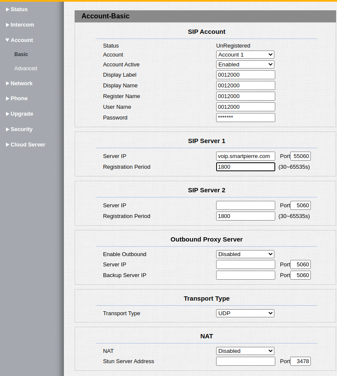The image size is (337, 376).
Task: Collapse the Account sidebar section
Action: pos(21,40)
